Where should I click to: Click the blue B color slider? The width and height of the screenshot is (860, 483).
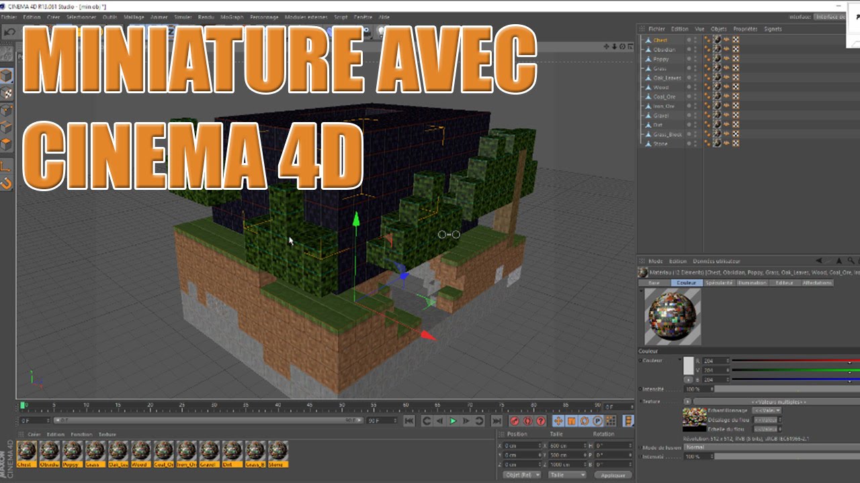795,380
